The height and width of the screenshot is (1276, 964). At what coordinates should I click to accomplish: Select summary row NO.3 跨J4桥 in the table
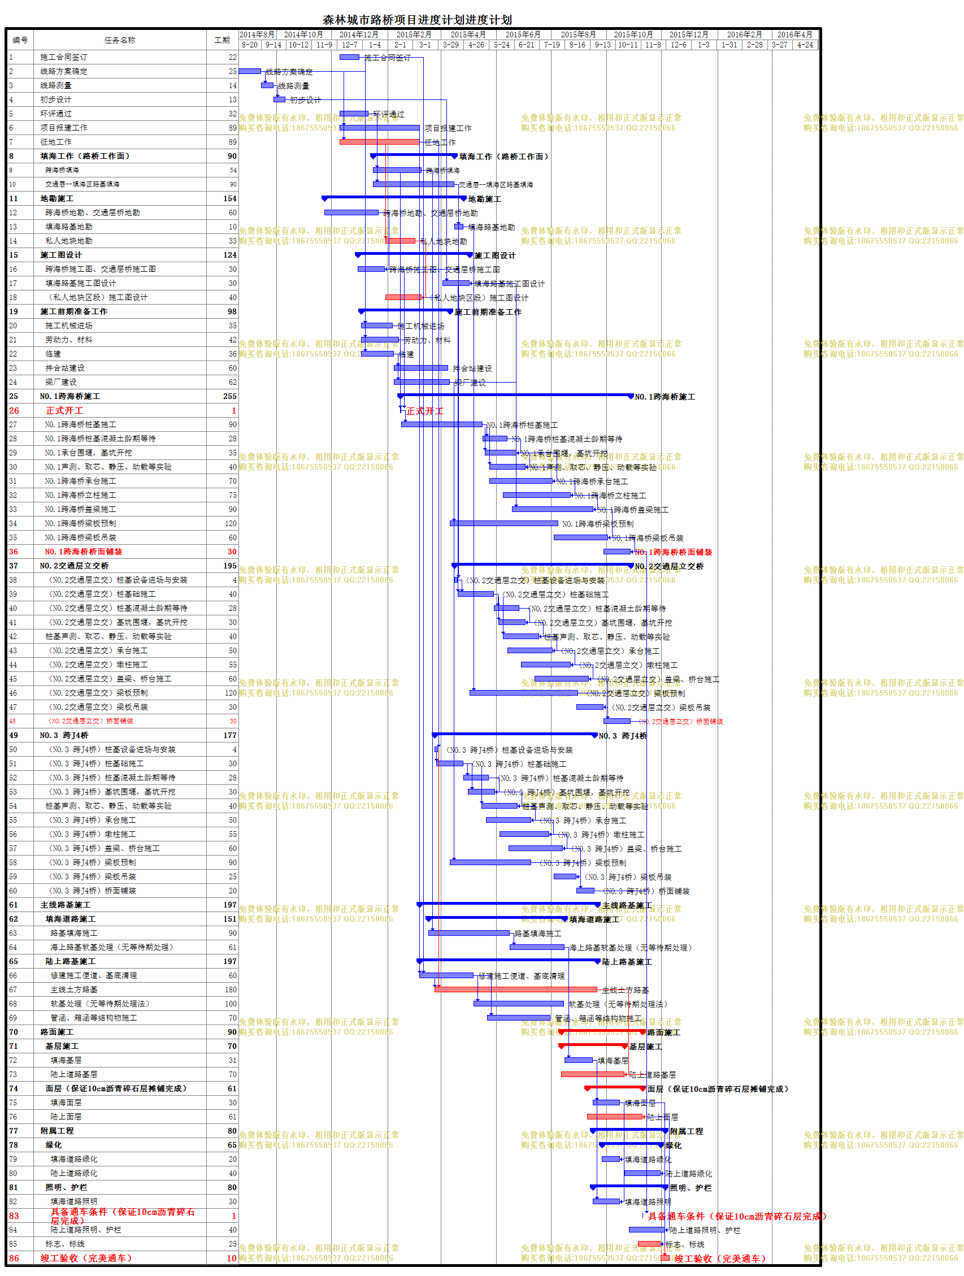point(122,736)
